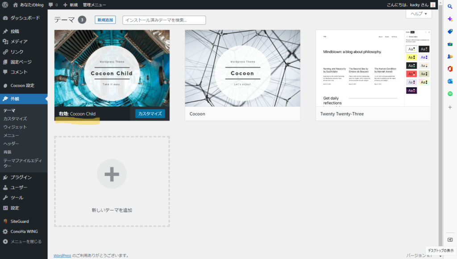Open the テーマファイルエディター submenu item
Viewport: 457px width, 259px height.
coord(23,163)
